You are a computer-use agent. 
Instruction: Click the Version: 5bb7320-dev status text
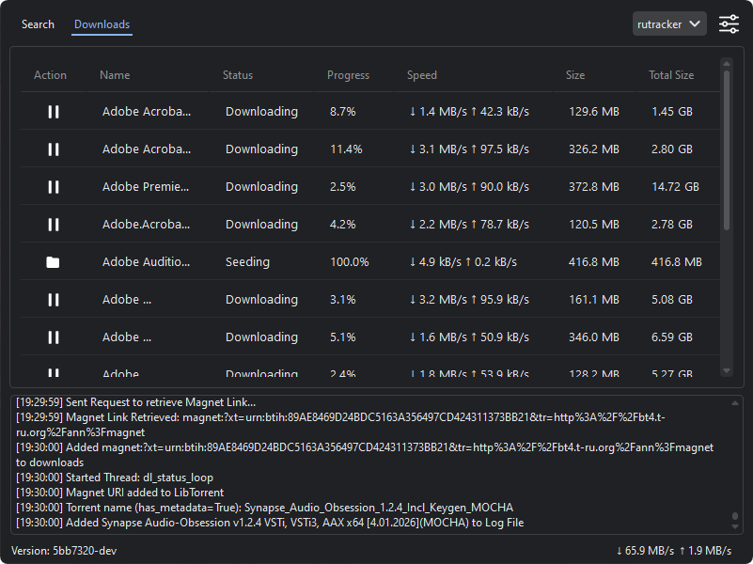tap(64, 551)
